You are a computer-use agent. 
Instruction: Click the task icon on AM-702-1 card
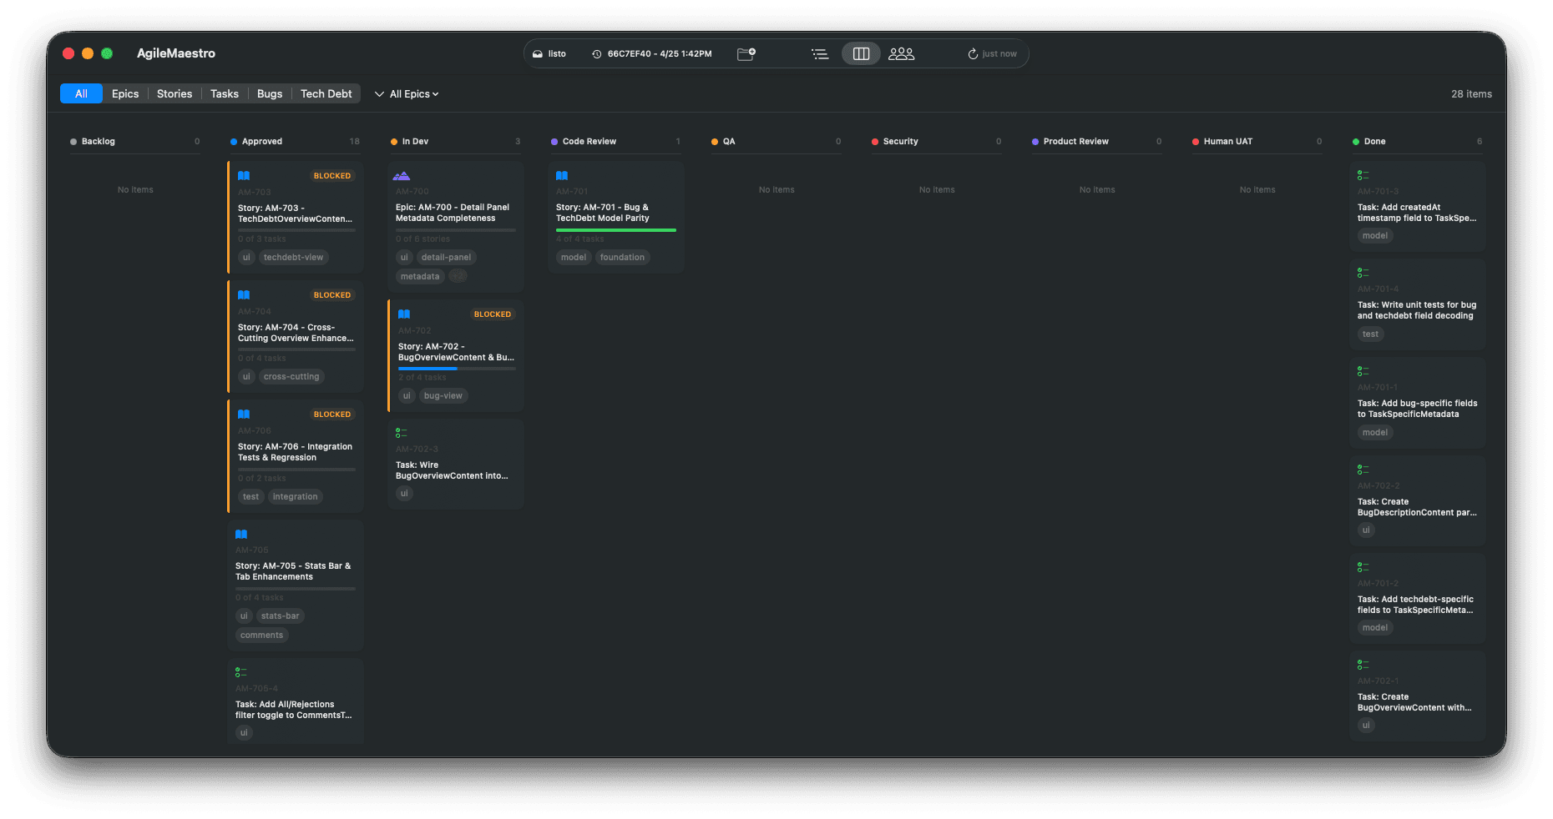tap(1363, 665)
